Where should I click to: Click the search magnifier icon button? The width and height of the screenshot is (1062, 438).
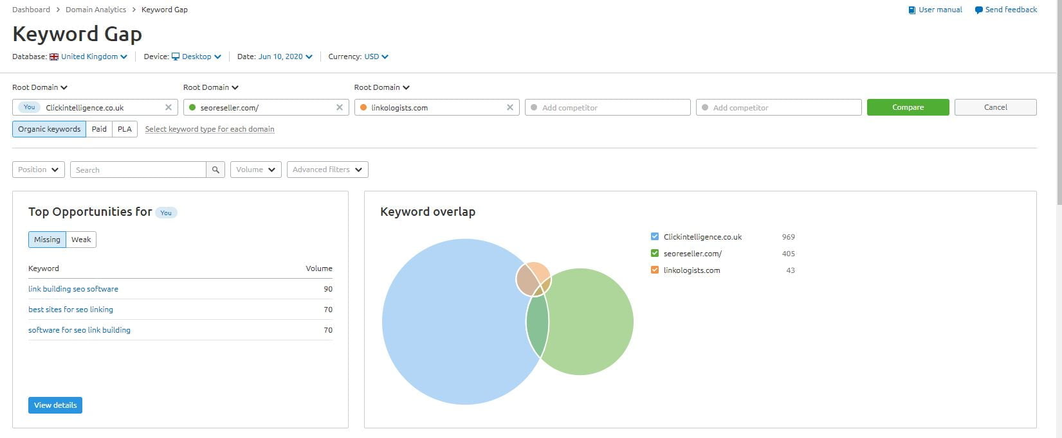point(215,170)
